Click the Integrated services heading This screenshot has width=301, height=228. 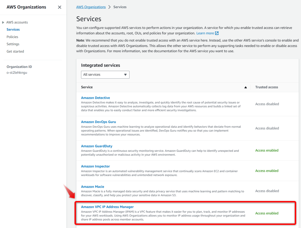point(101,65)
